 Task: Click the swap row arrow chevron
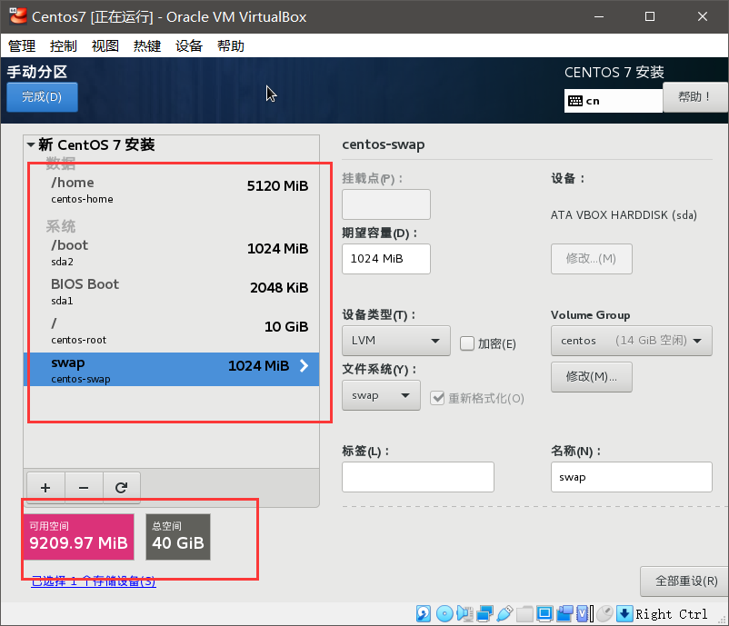305,366
